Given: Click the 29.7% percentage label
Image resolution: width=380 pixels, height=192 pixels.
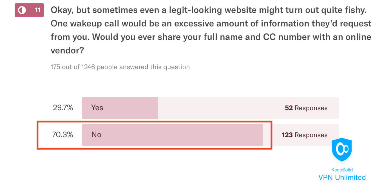Looking at the screenshot, I should pyautogui.click(x=63, y=108).
